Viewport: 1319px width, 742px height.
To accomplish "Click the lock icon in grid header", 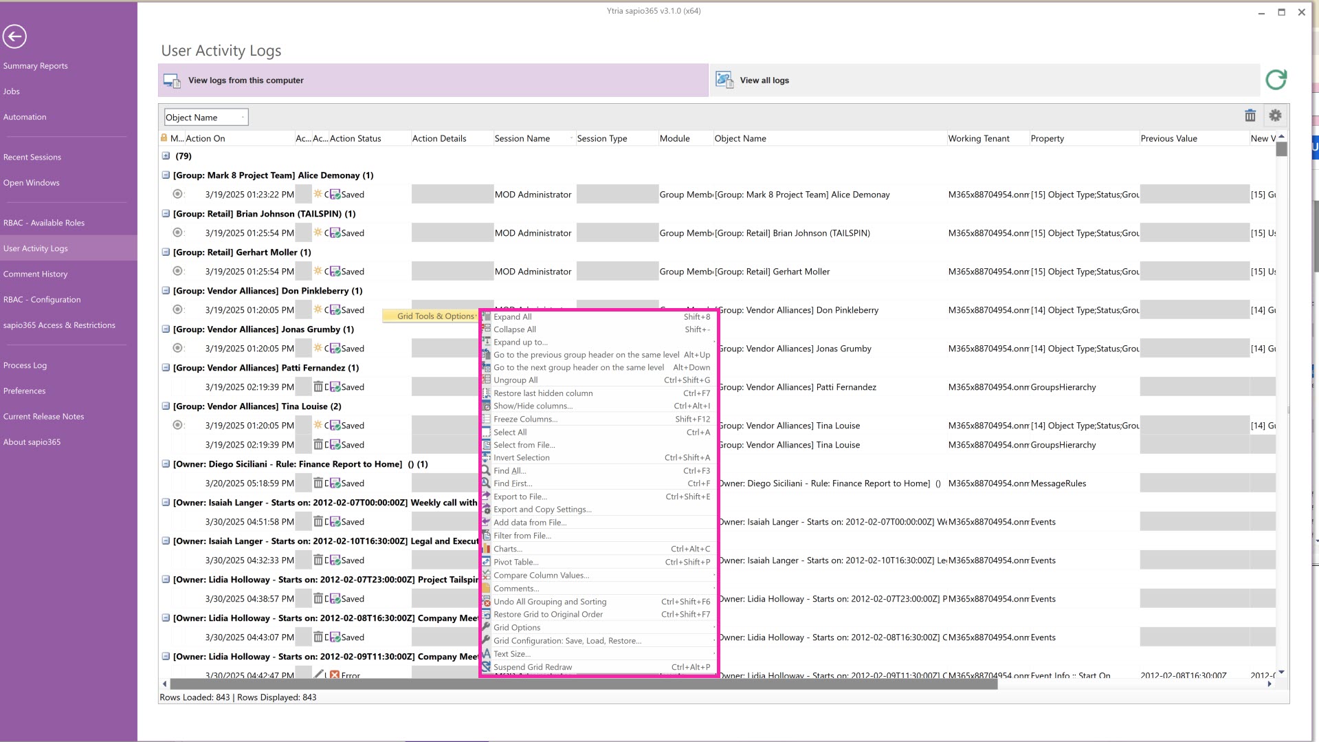I will (164, 138).
